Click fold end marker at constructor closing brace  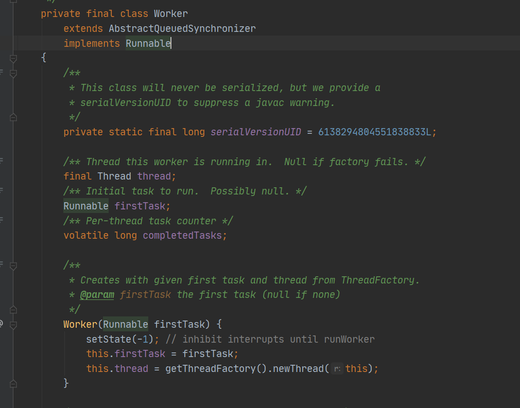point(13,383)
